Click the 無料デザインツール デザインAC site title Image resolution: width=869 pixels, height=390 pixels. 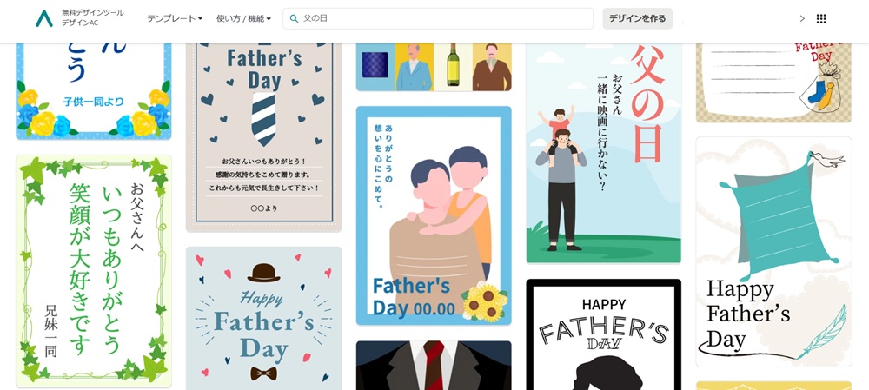pos(93,18)
